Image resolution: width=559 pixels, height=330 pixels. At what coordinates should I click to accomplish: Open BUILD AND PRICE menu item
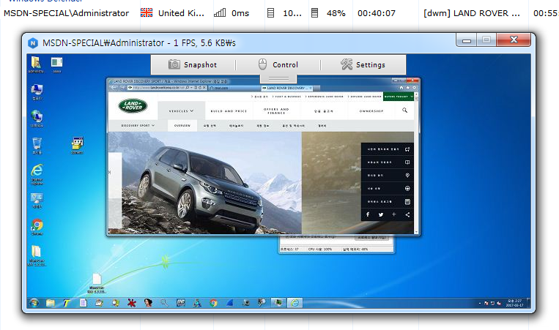click(x=229, y=111)
